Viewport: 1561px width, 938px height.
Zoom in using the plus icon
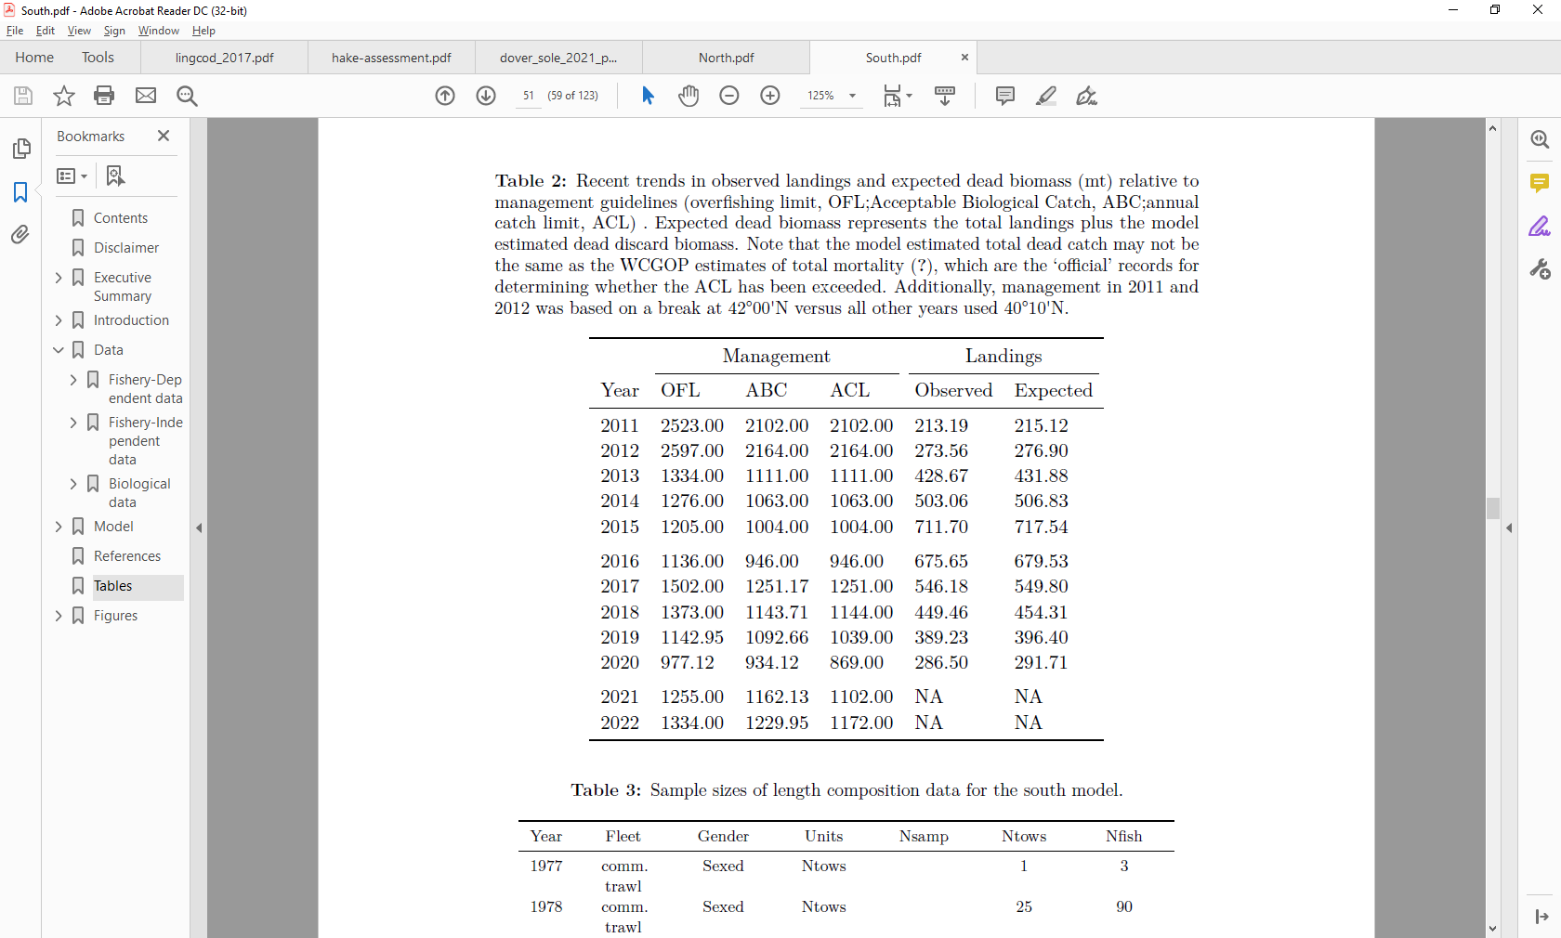(770, 96)
